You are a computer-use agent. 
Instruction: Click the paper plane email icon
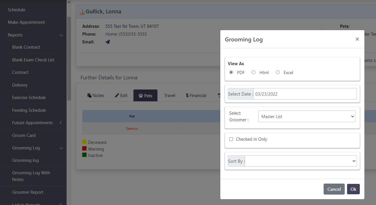[x=108, y=42]
